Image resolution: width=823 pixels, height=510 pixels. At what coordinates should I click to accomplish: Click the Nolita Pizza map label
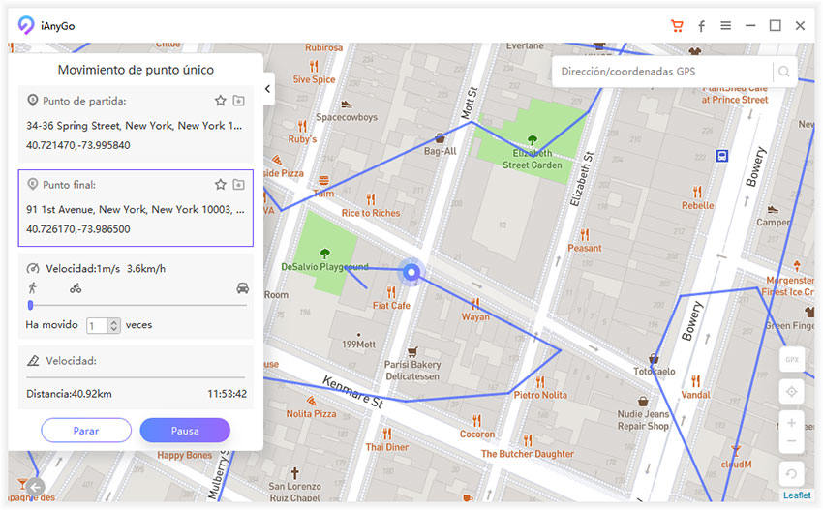click(x=311, y=413)
